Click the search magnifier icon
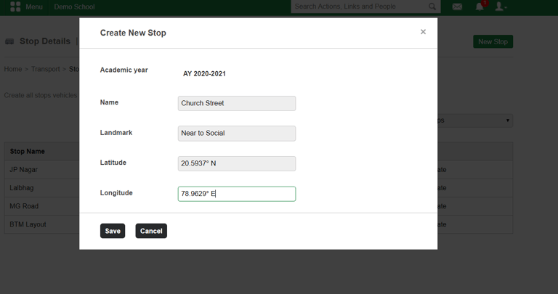The image size is (558, 294). click(432, 7)
